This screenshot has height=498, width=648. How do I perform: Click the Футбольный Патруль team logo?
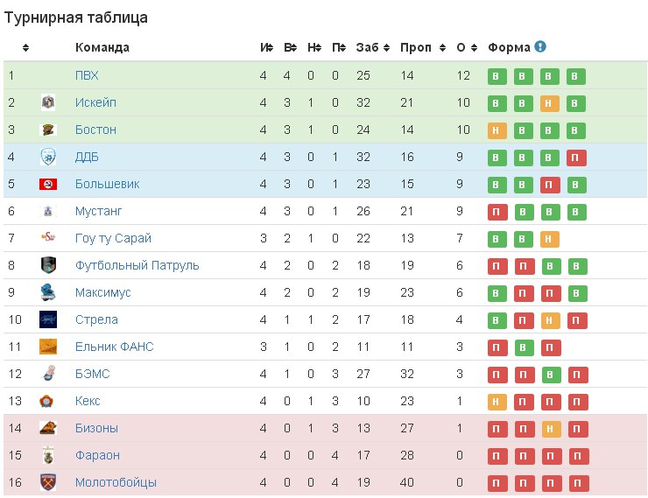tap(48, 265)
